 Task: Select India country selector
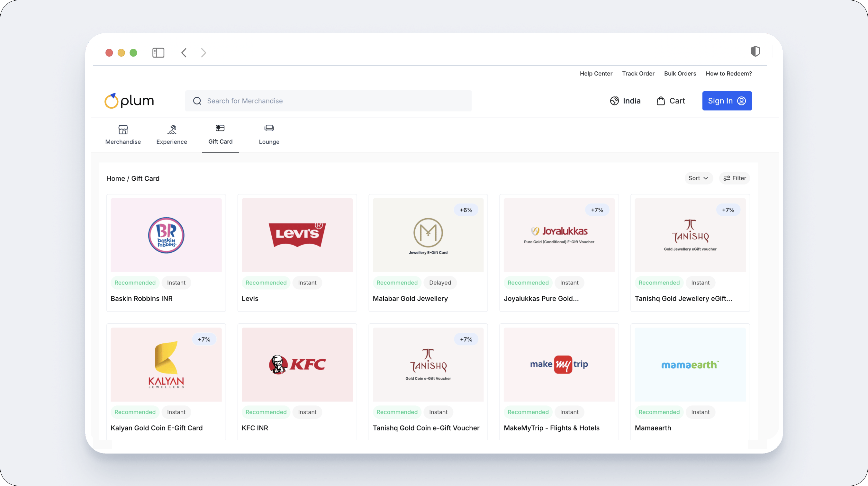coord(625,101)
